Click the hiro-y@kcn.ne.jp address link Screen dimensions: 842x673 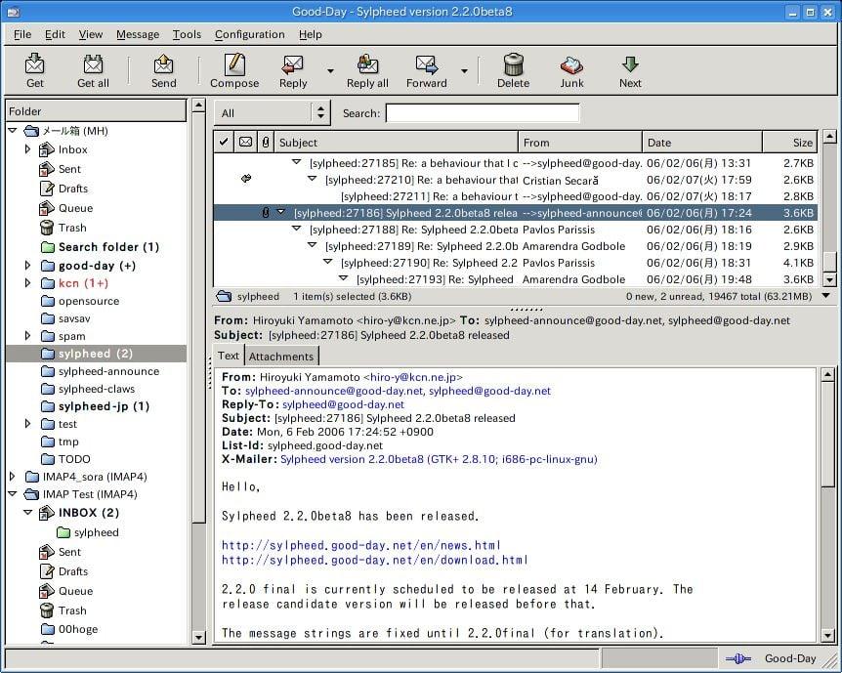413,377
